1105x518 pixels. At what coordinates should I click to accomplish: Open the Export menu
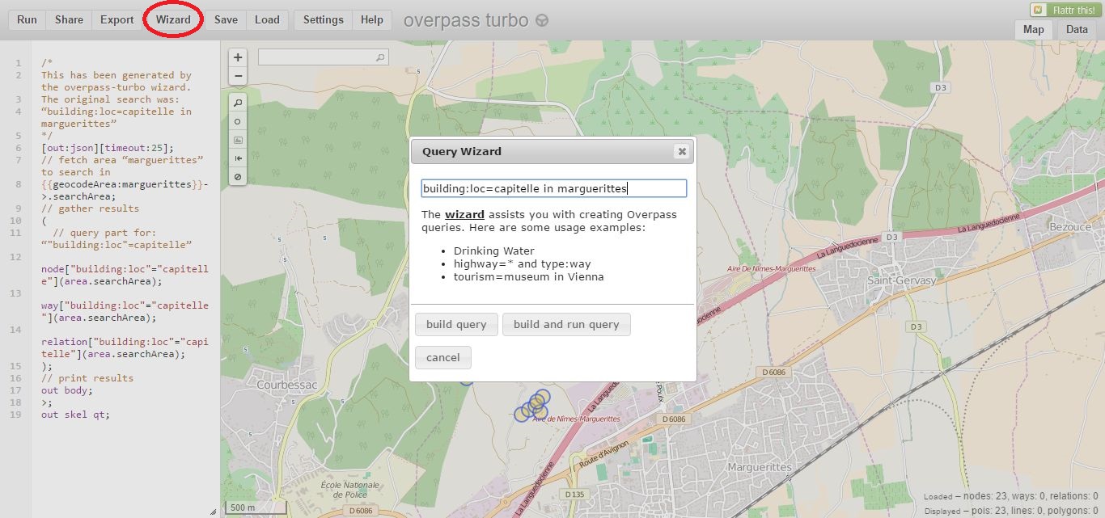[116, 20]
